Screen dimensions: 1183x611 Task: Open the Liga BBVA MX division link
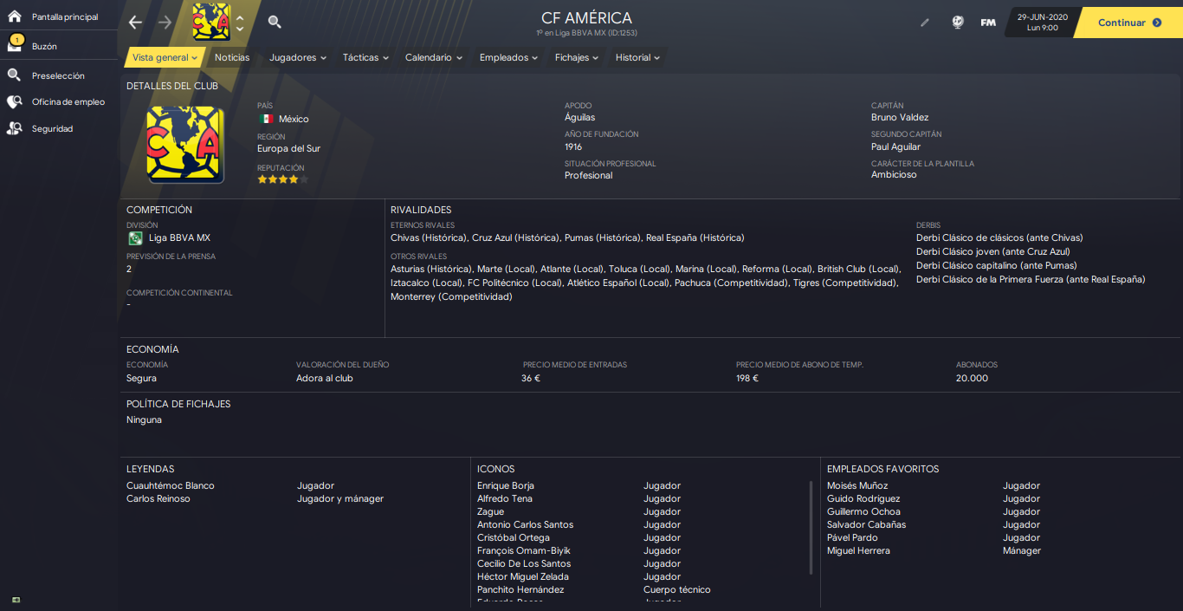pyautogui.click(x=179, y=238)
